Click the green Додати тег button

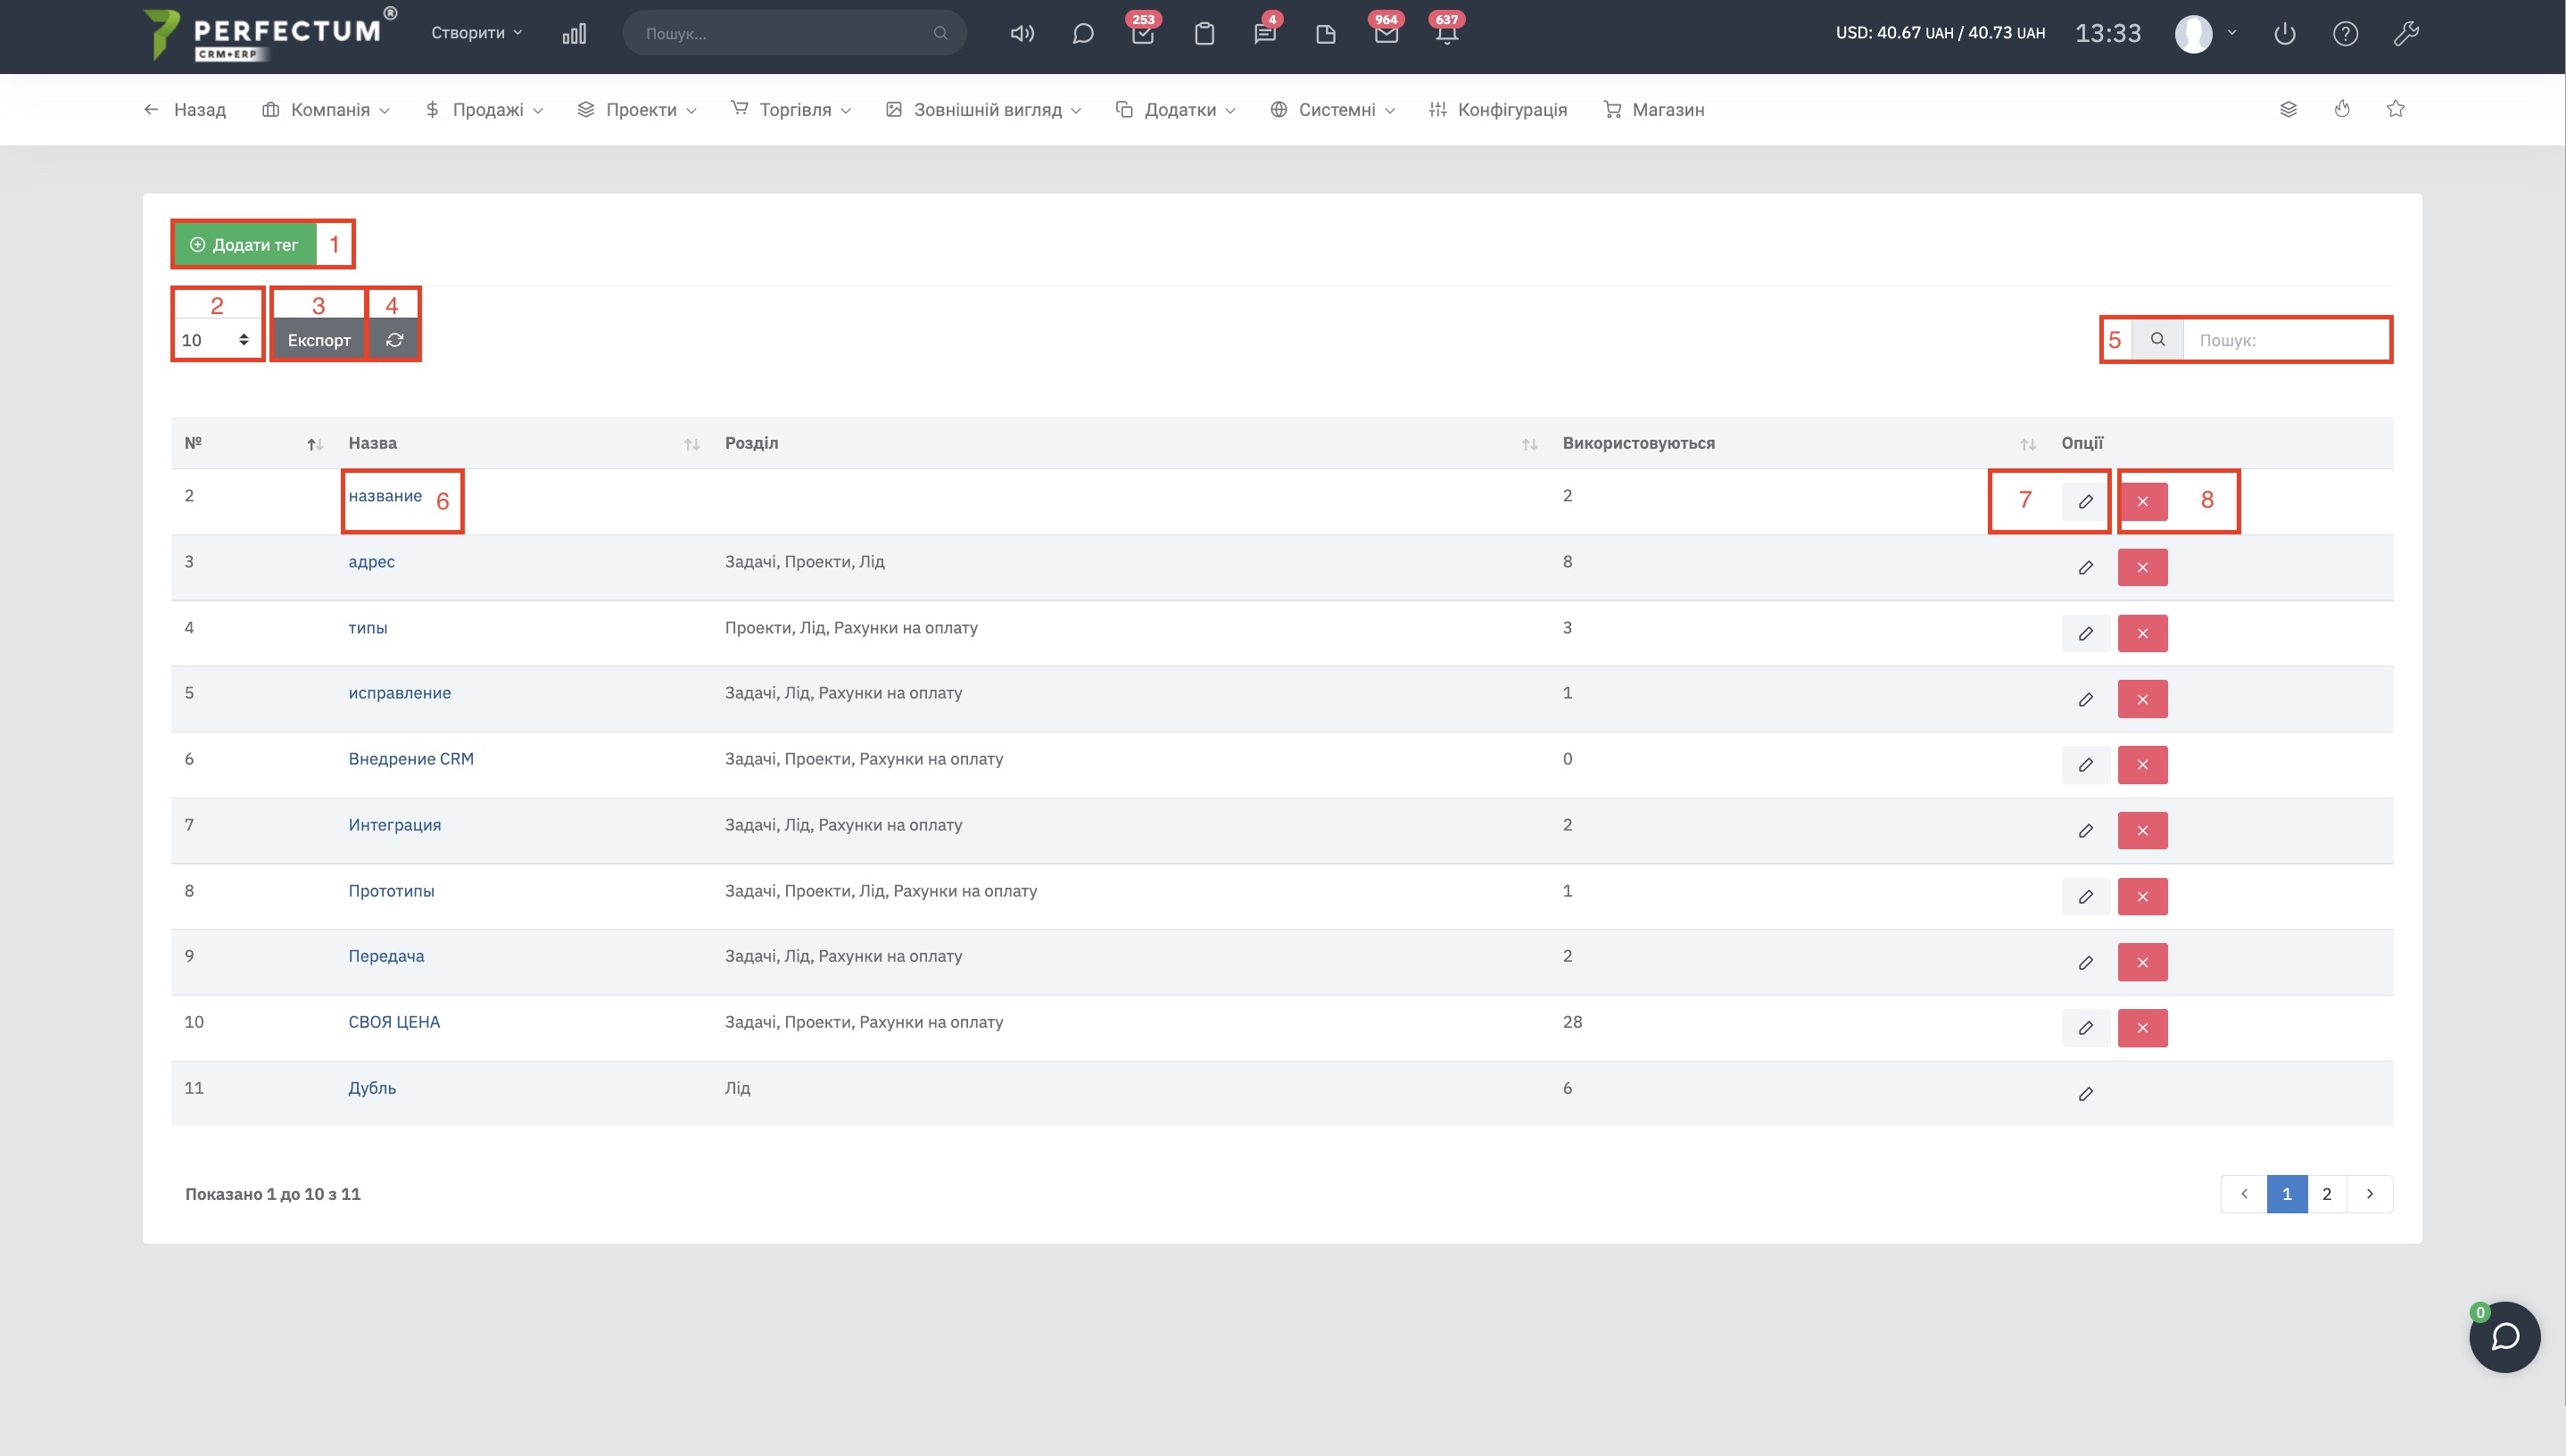[x=245, y=245]
